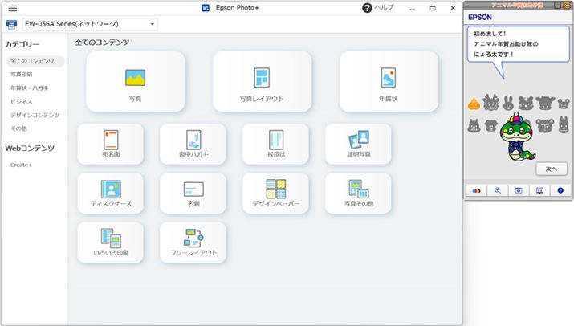574x326 pixels.
Task: Select 全てのコンテンツ category
Action: point(32,61)
